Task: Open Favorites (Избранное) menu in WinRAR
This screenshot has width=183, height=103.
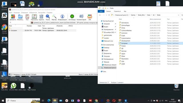Action: pyautogui.click(x=33, y=13)
